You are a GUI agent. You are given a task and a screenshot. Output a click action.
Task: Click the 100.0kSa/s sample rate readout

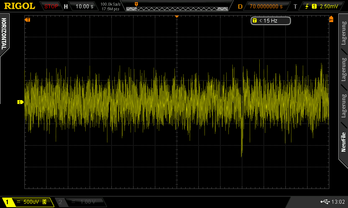coord(110,4)
